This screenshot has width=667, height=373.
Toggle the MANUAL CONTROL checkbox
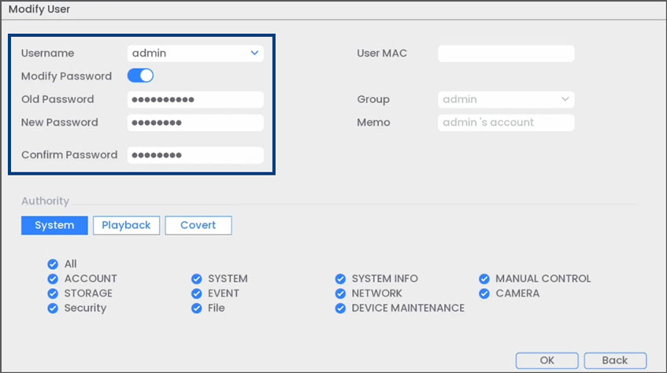pos(484,279)
